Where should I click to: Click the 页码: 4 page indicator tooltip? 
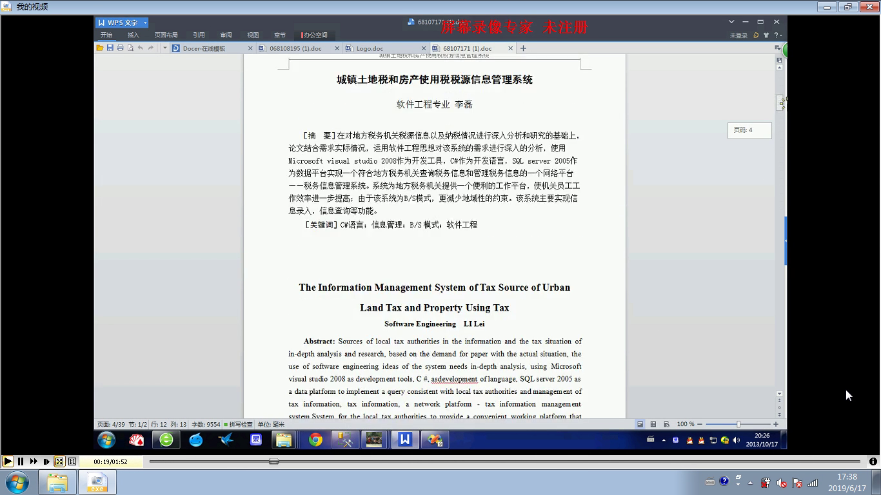click(749, 130)
